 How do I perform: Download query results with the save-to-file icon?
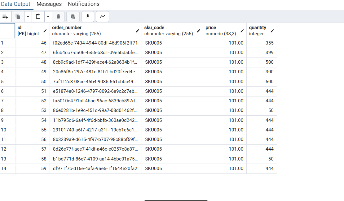pyautogui.click(x=87, y=16)
